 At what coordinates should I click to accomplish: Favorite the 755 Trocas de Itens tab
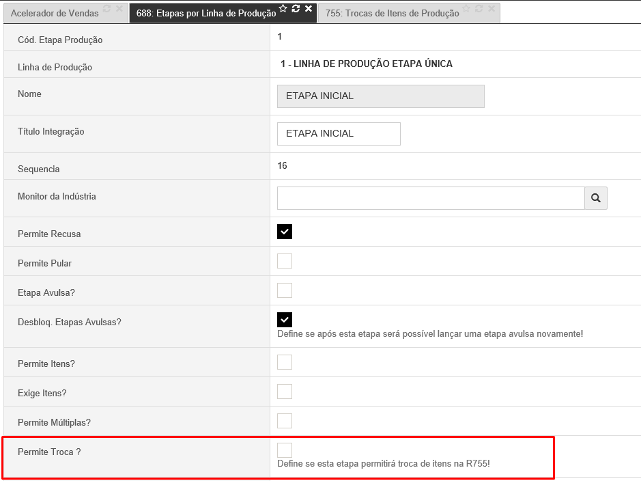(466, 9)
